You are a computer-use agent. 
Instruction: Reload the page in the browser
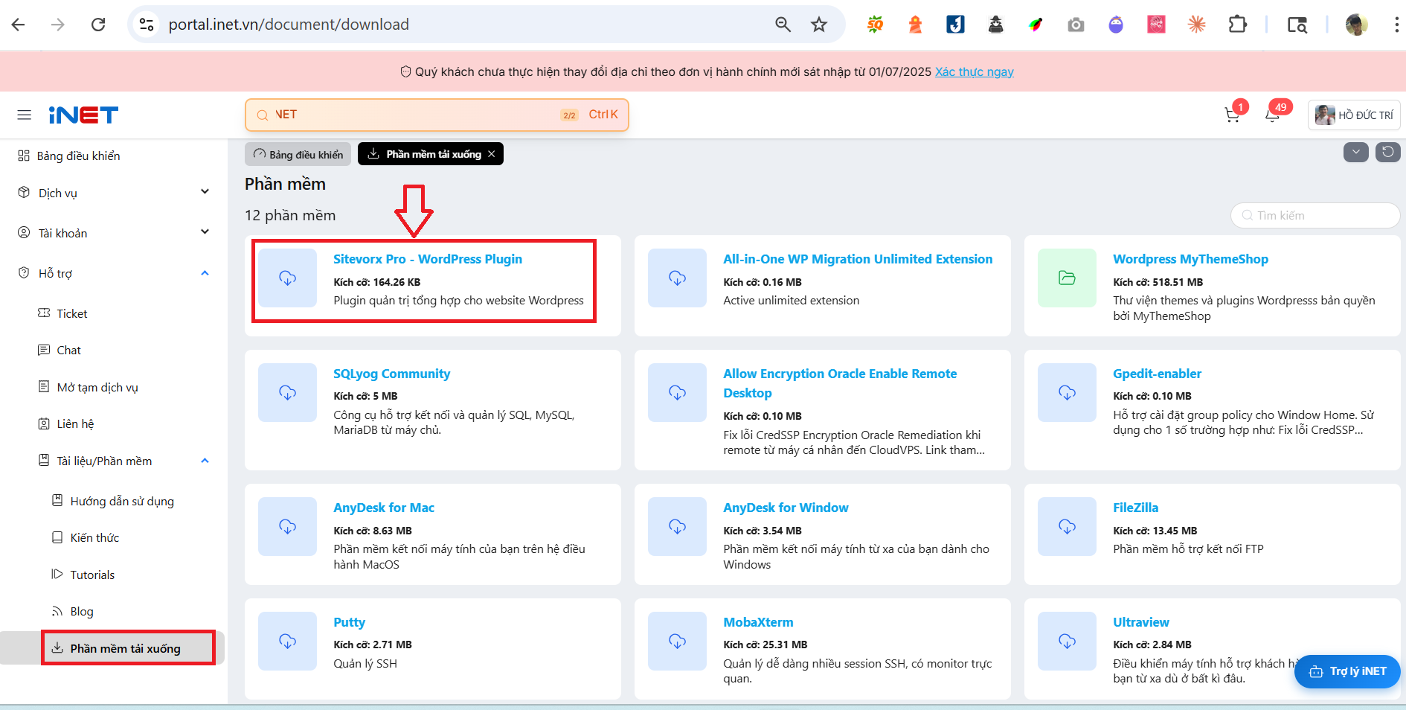coord(98,25)
